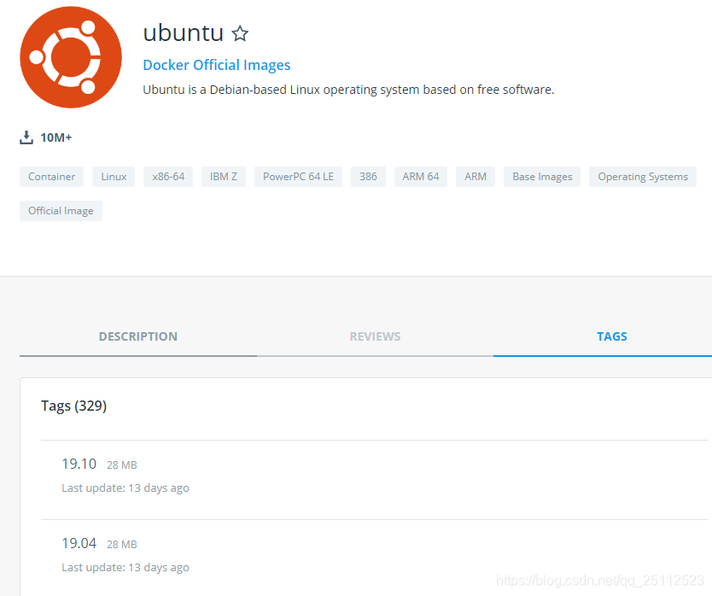Click the 10M+ downloads text
This screenshot has width=712, height=596.
coord(56,137)
